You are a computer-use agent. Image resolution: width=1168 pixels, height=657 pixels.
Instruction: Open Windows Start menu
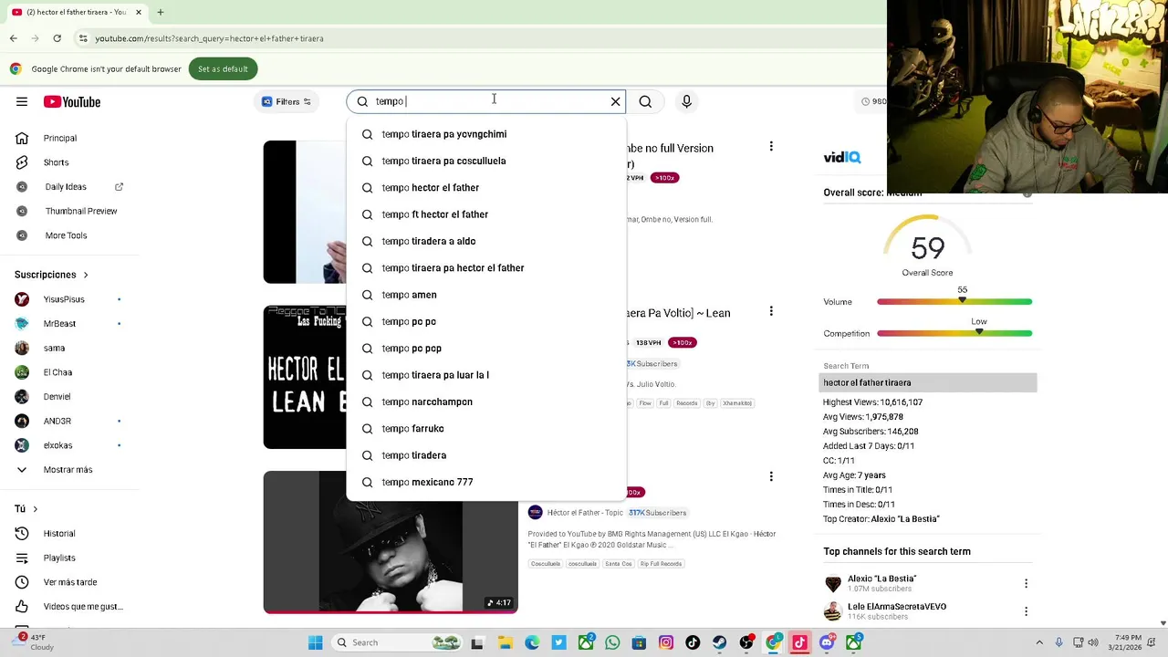coord(315,642)
